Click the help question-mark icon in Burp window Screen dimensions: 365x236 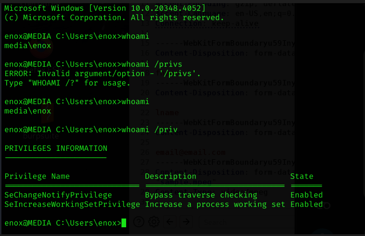(x=139, y=222)
